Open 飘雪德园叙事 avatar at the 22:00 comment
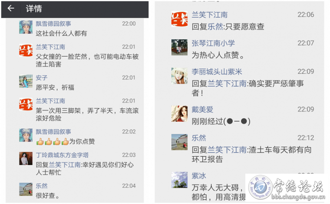Screen dimensions: 330x204 coord(26,27)
